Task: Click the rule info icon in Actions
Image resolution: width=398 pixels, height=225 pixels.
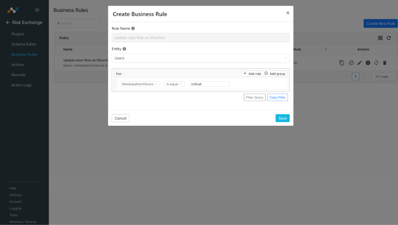Action: [x=368, y=63]
